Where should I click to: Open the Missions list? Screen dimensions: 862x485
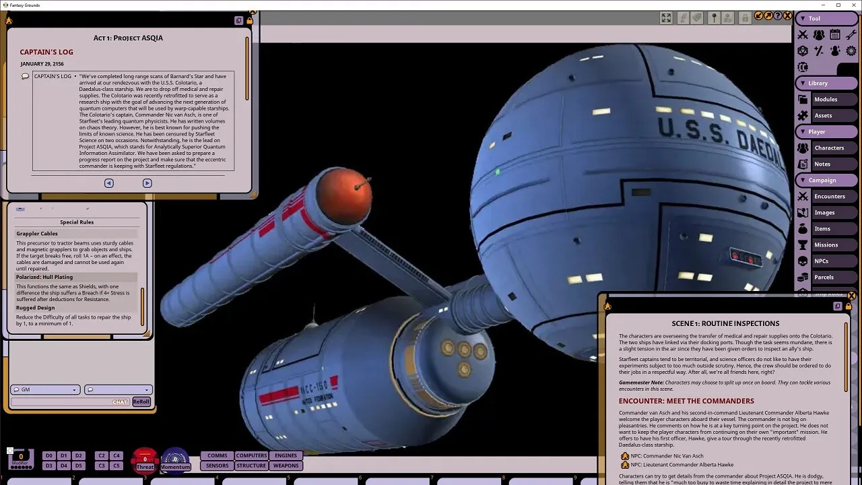pyautogui.click(x=834, y=245)
